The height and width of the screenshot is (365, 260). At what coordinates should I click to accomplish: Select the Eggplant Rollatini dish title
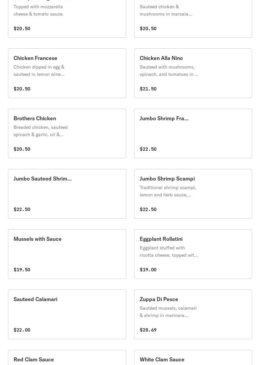(x=161, y=239)
